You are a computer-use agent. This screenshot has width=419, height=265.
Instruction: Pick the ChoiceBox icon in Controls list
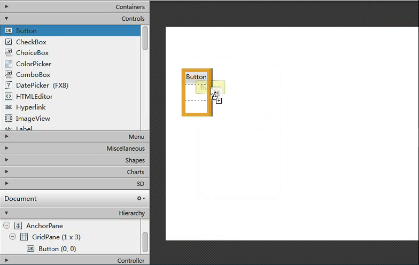9,53
